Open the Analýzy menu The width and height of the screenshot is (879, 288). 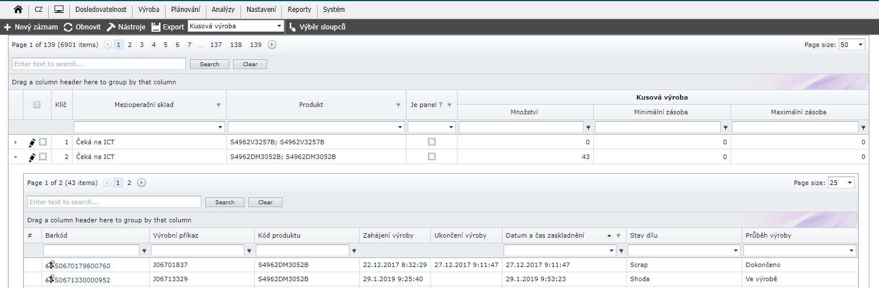pyautogui.click(x=223, y=10)
